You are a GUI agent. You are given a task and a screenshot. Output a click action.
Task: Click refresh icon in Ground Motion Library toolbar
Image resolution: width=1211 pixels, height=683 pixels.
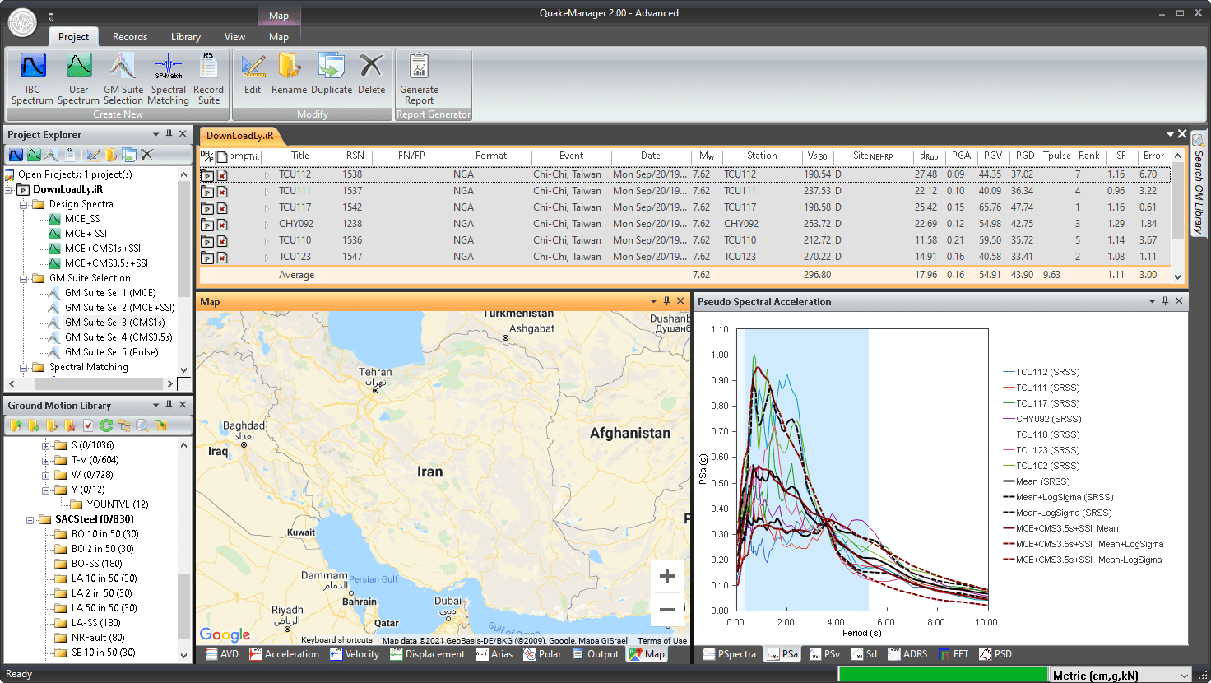(106, 425)
